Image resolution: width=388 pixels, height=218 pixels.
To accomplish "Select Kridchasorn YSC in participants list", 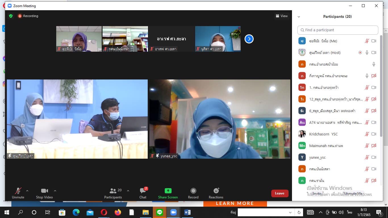I will coord(323,134).
